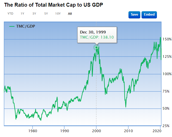Choose the 5Y range option
Viewport: 172px width, 137px height.
pos(46,14)
